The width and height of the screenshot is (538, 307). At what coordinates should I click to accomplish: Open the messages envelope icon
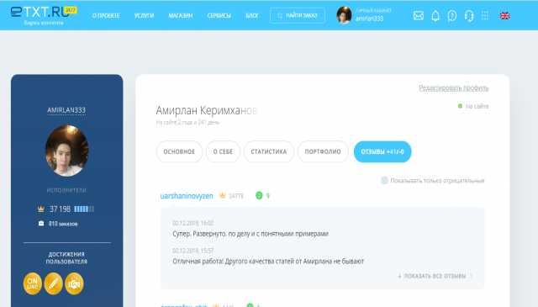click(419, 16)
